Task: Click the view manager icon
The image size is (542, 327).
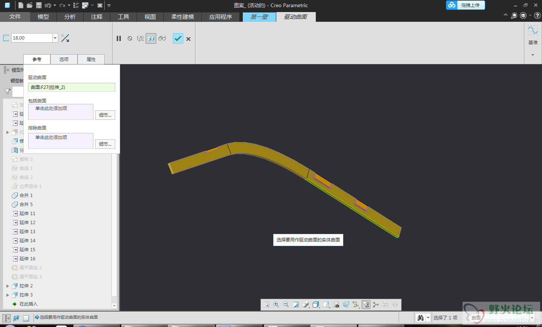Action: point(336,305)
